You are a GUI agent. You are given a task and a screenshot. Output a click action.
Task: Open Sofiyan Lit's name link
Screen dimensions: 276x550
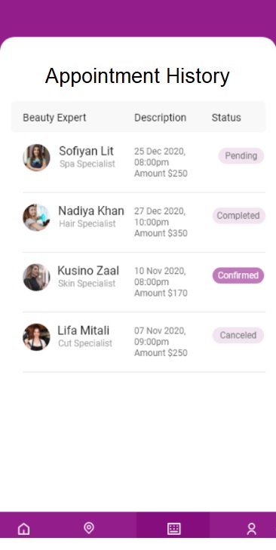(x=86, y=151)
